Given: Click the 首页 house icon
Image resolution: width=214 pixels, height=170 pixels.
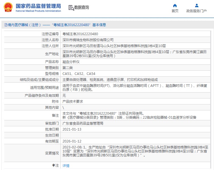Looking at the screenshot, I should [x=175, y=5].
